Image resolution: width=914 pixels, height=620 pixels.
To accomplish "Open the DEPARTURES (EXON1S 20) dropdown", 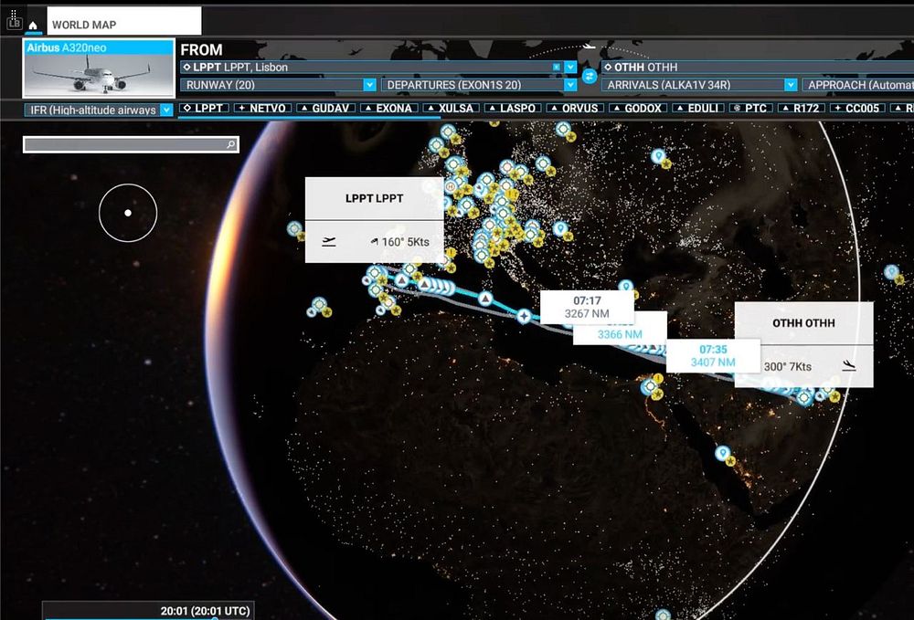I will coord(479,85).
